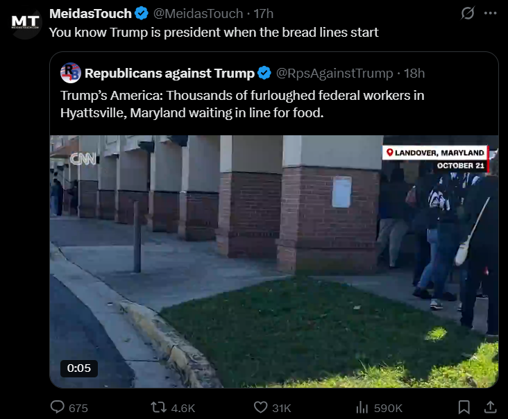Screen dimensions: 508x419
Task: Open the share post menu
Action: 491,407
